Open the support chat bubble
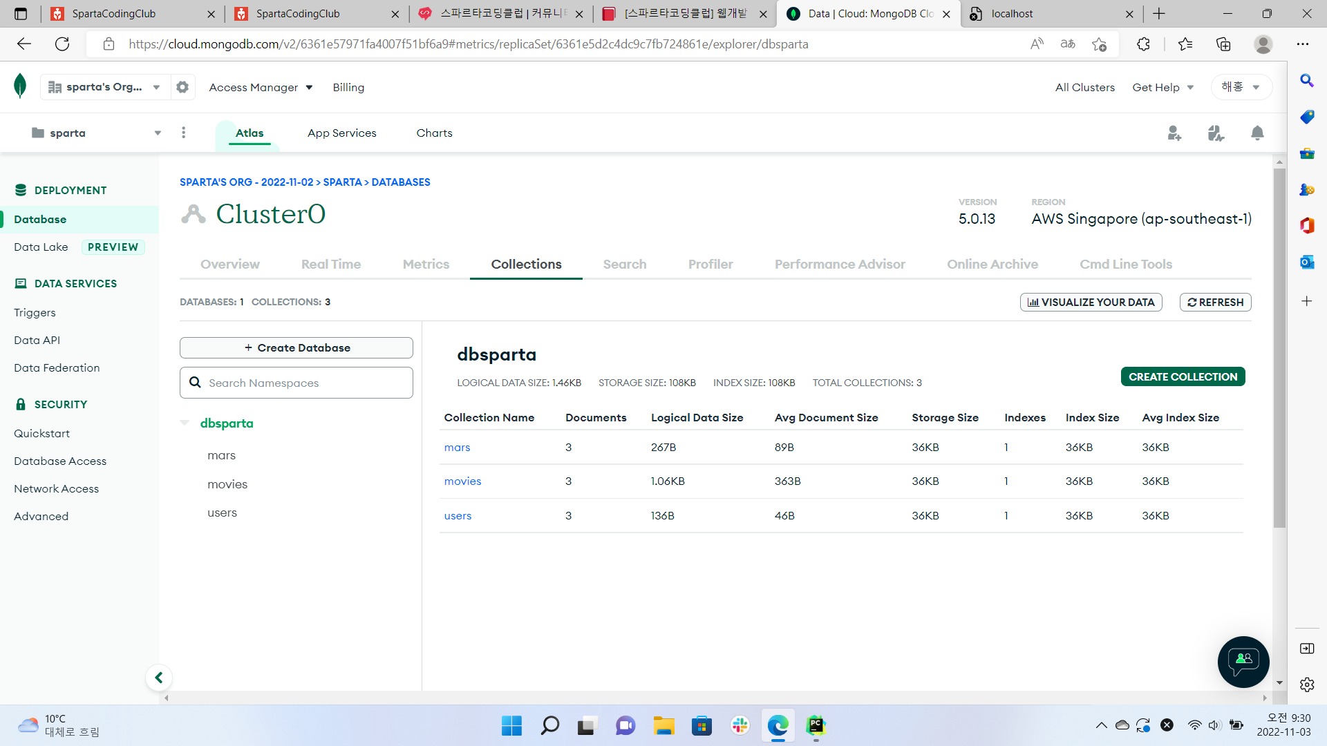This screenshot has width=1327, height=746. 1243,662
